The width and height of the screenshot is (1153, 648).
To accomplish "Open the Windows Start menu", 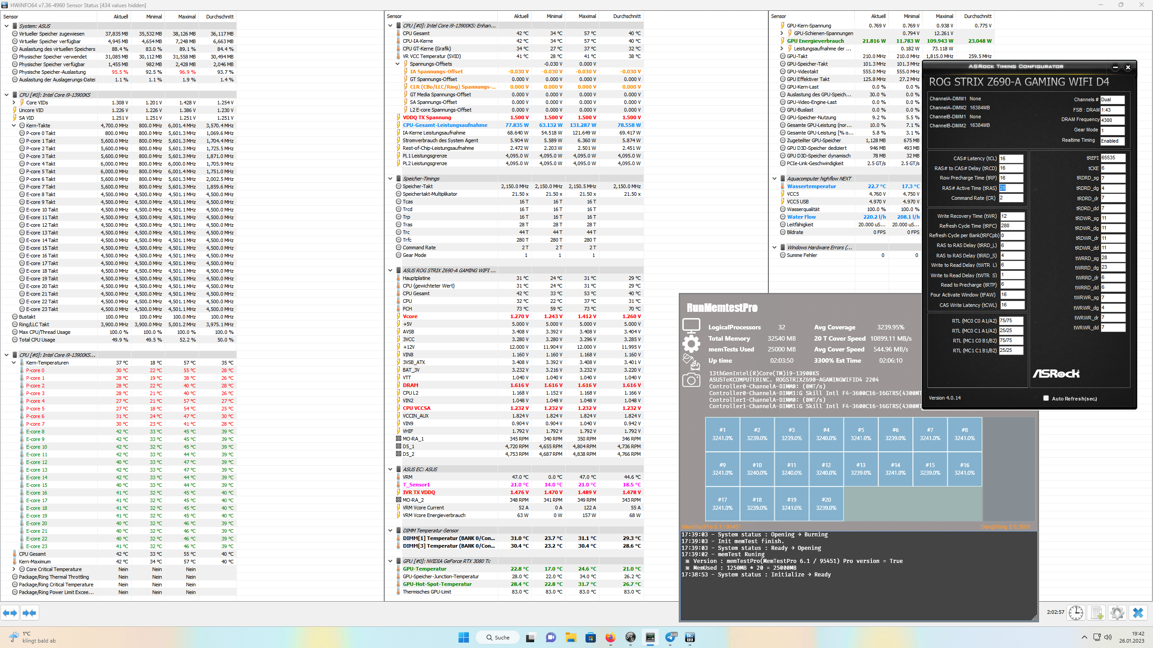I will pyautogui.click(x=463, y=637).
